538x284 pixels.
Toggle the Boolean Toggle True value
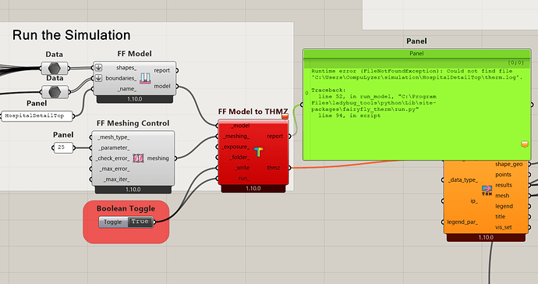(140, 222)
